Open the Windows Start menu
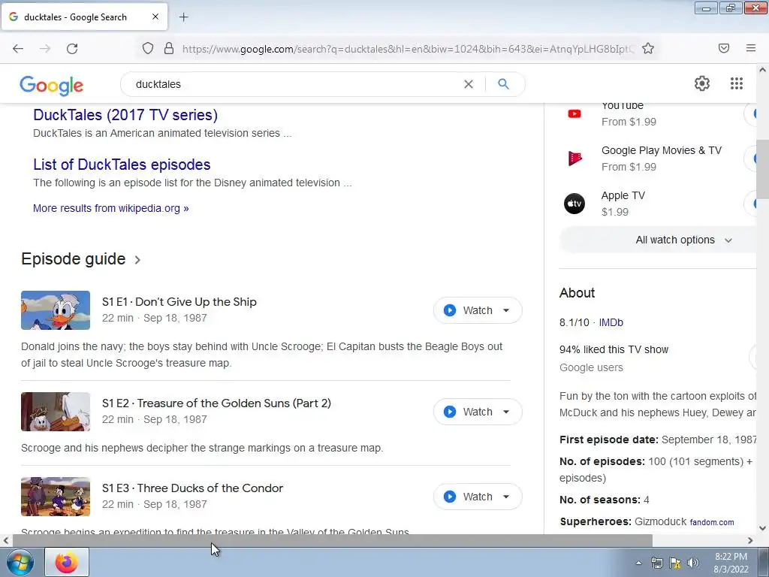769x577 pixels. (x=19, y=562)
